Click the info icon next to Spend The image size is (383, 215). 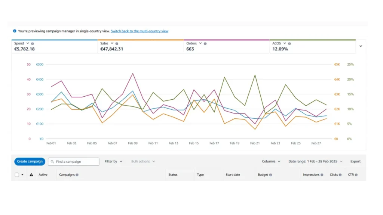click(33, 44)
